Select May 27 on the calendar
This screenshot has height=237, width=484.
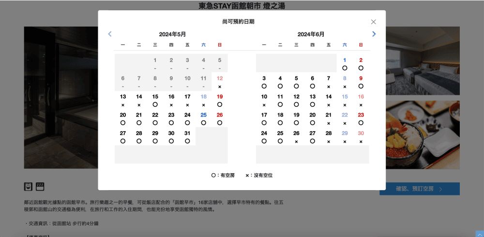tap(123, 137)
